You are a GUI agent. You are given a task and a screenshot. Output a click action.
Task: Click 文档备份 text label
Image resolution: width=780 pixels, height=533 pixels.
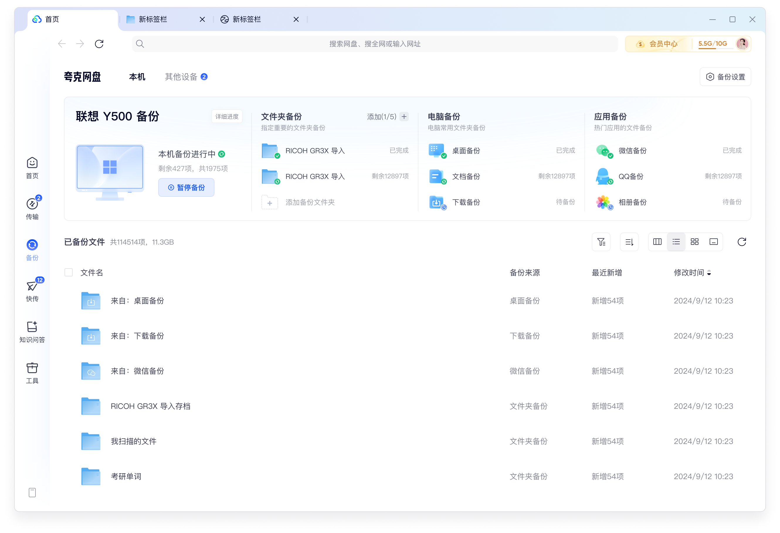(466, 176)
